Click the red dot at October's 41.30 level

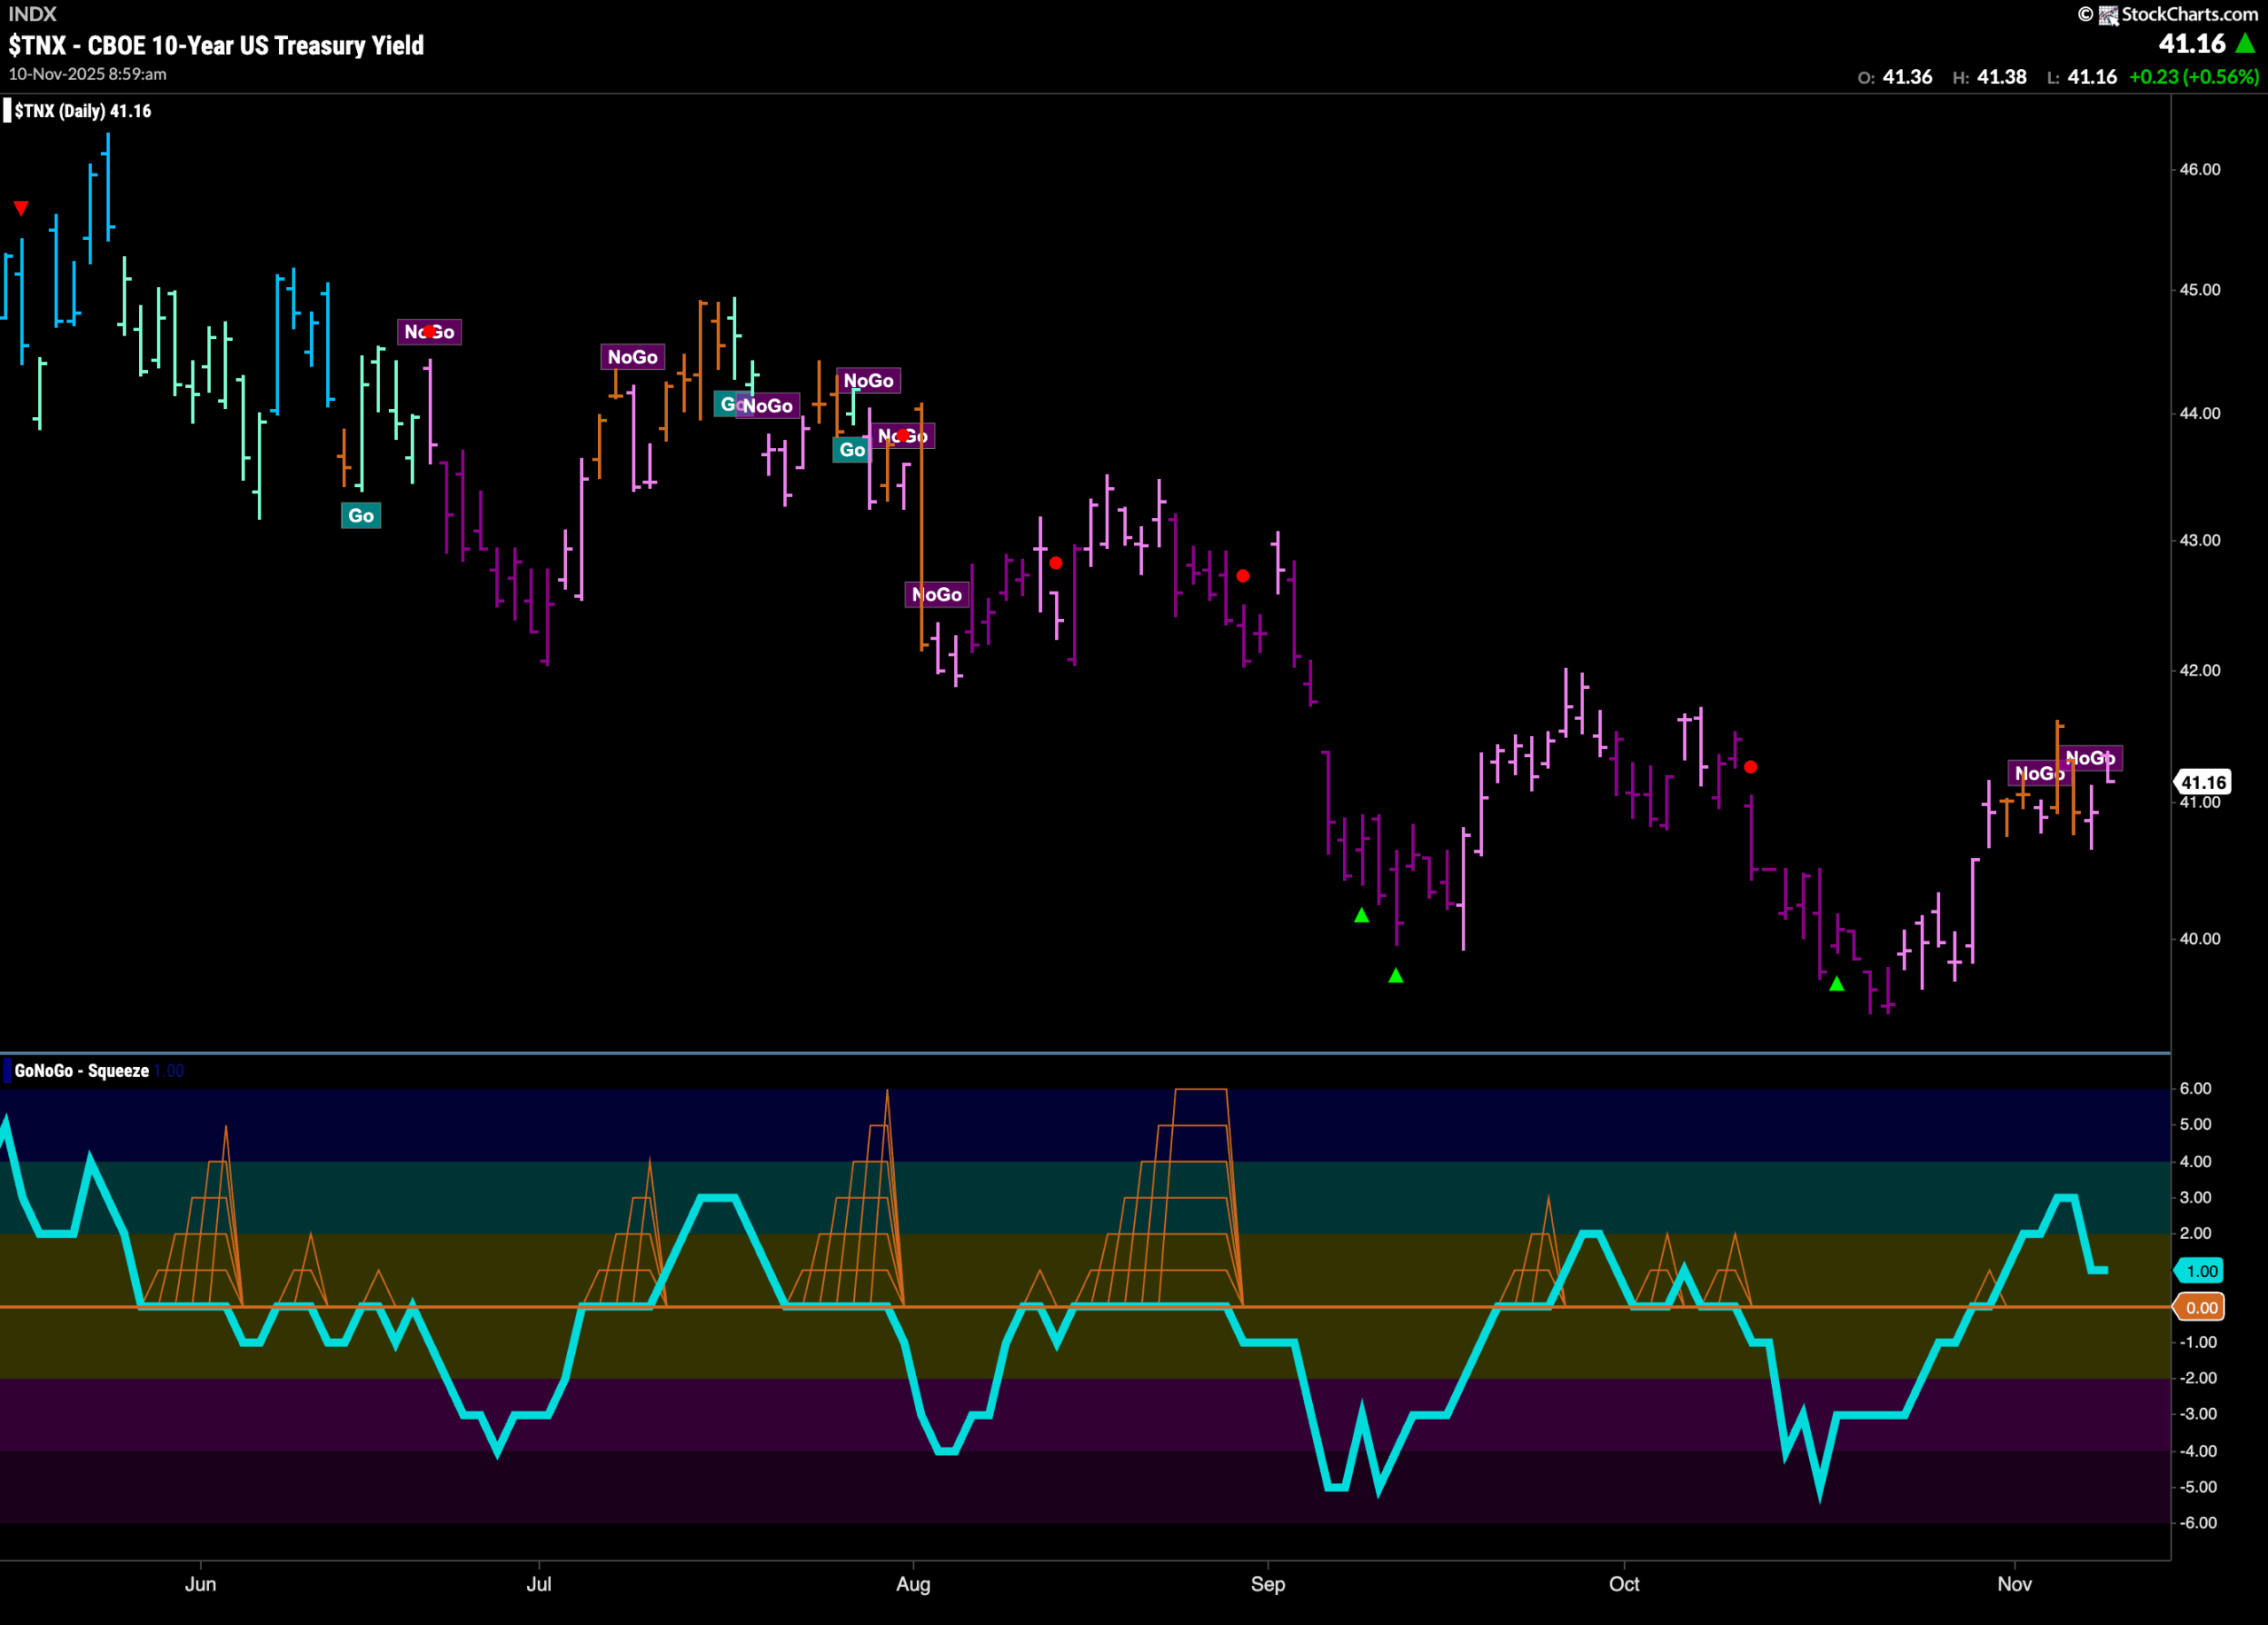click(1750, 767)
